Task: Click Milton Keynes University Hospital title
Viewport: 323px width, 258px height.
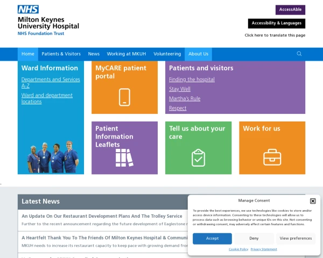Action: click(48, 23)
